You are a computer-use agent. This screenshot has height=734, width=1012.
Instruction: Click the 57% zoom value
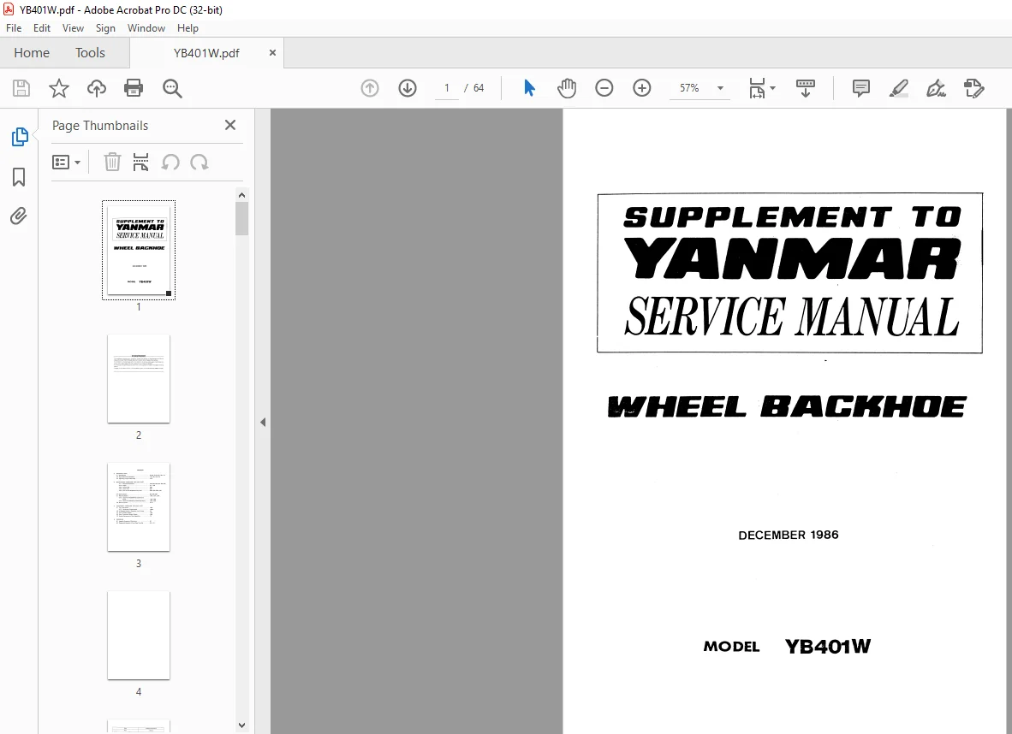(689, 88)
